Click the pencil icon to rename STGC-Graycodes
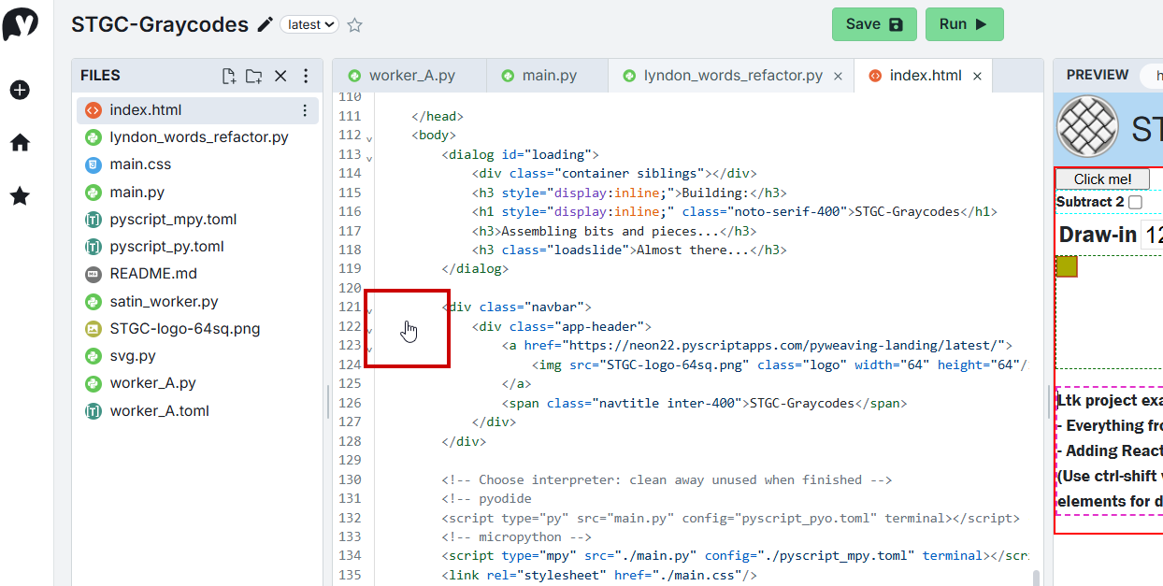The image size is (1163, 586). [x=266, y=25]
